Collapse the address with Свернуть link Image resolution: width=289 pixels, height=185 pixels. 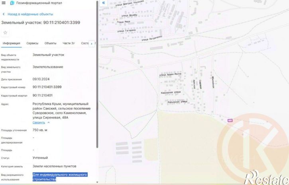tap(39, 122)
